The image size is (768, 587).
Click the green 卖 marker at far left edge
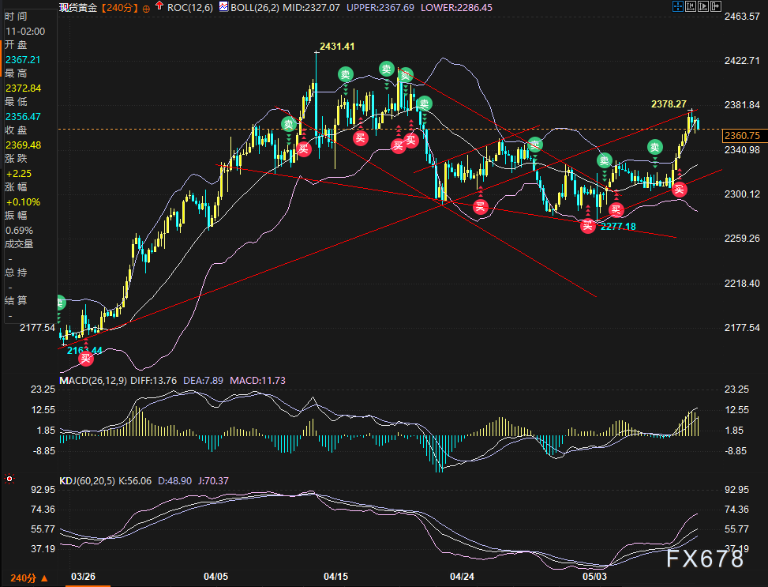(59, 303)
